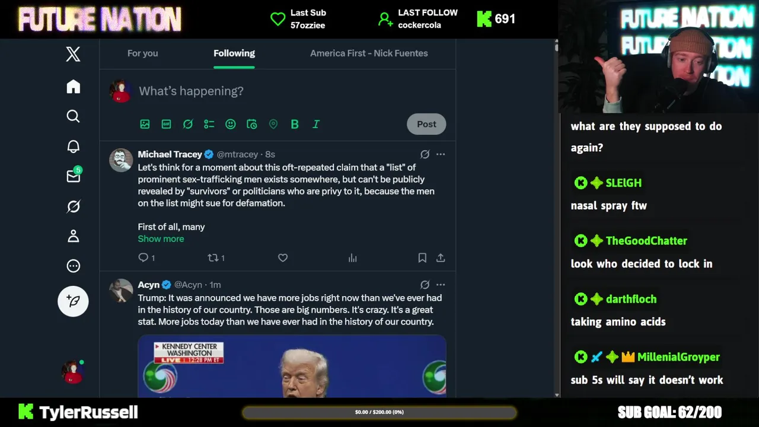The height and width of the screenshot is (427, 759).
Task: Toggle italic formatting in composer
Action: pos(315,124)
